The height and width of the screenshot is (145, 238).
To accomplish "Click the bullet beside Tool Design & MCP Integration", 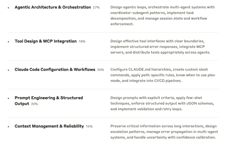I will [x=9, y=42].
